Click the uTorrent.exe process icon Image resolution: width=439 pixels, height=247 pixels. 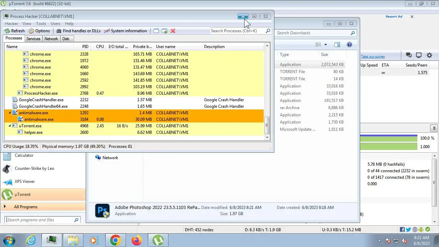point(15,126)
